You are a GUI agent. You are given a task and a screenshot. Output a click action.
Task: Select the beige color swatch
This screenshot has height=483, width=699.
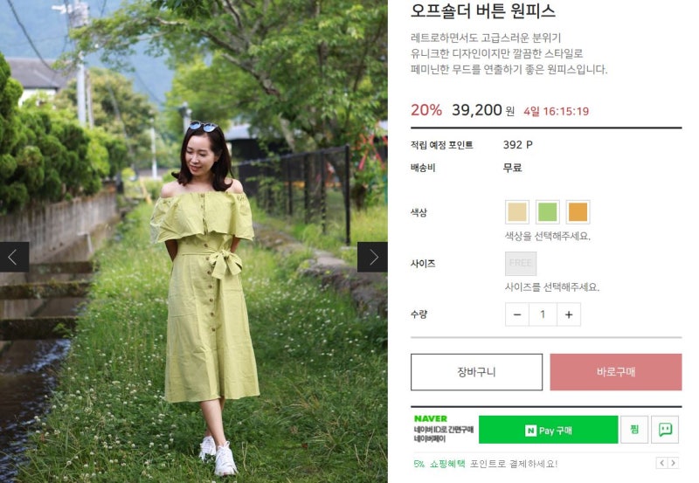pos(517,211)
